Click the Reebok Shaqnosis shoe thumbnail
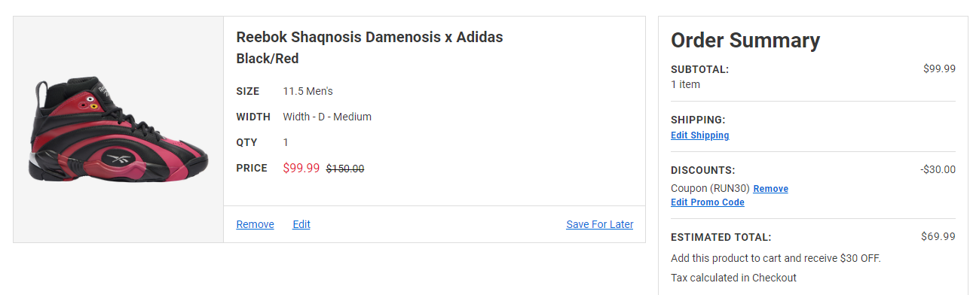Screen dimensions: 970x295 point(118,129)
